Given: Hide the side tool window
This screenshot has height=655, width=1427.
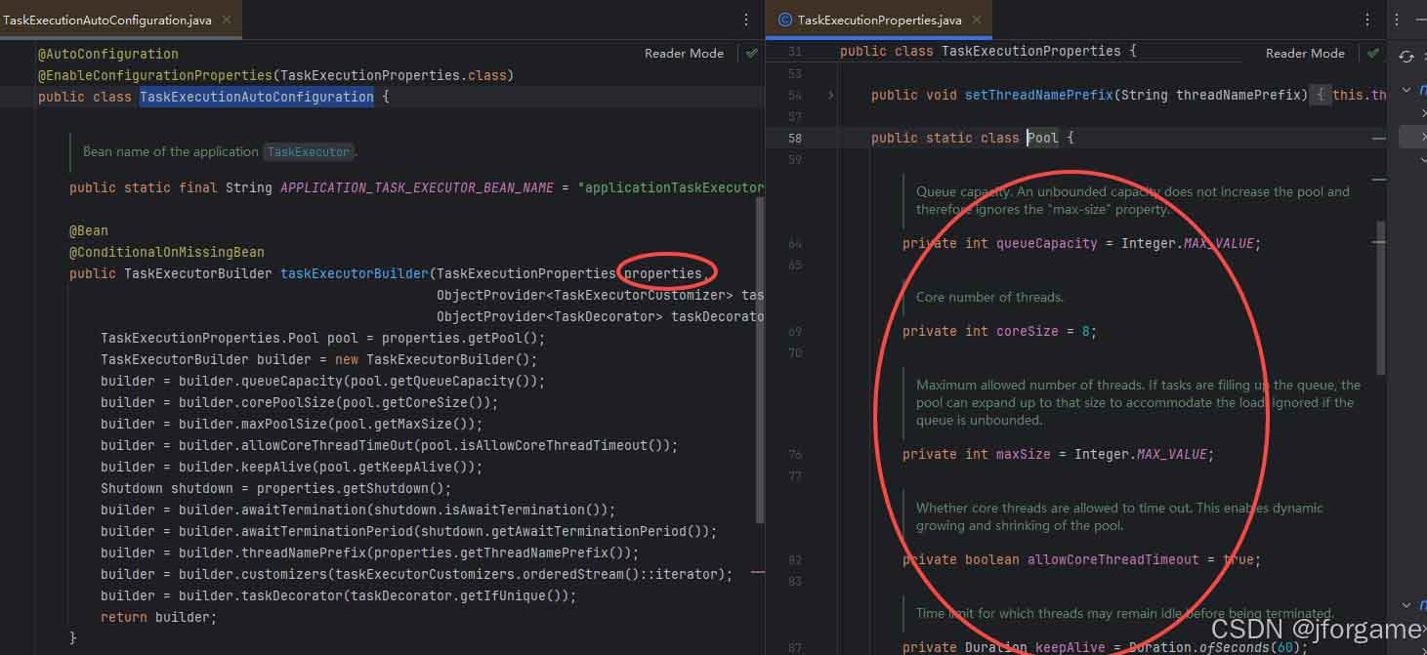Looking at the screenshot, I should (1421, 20).
